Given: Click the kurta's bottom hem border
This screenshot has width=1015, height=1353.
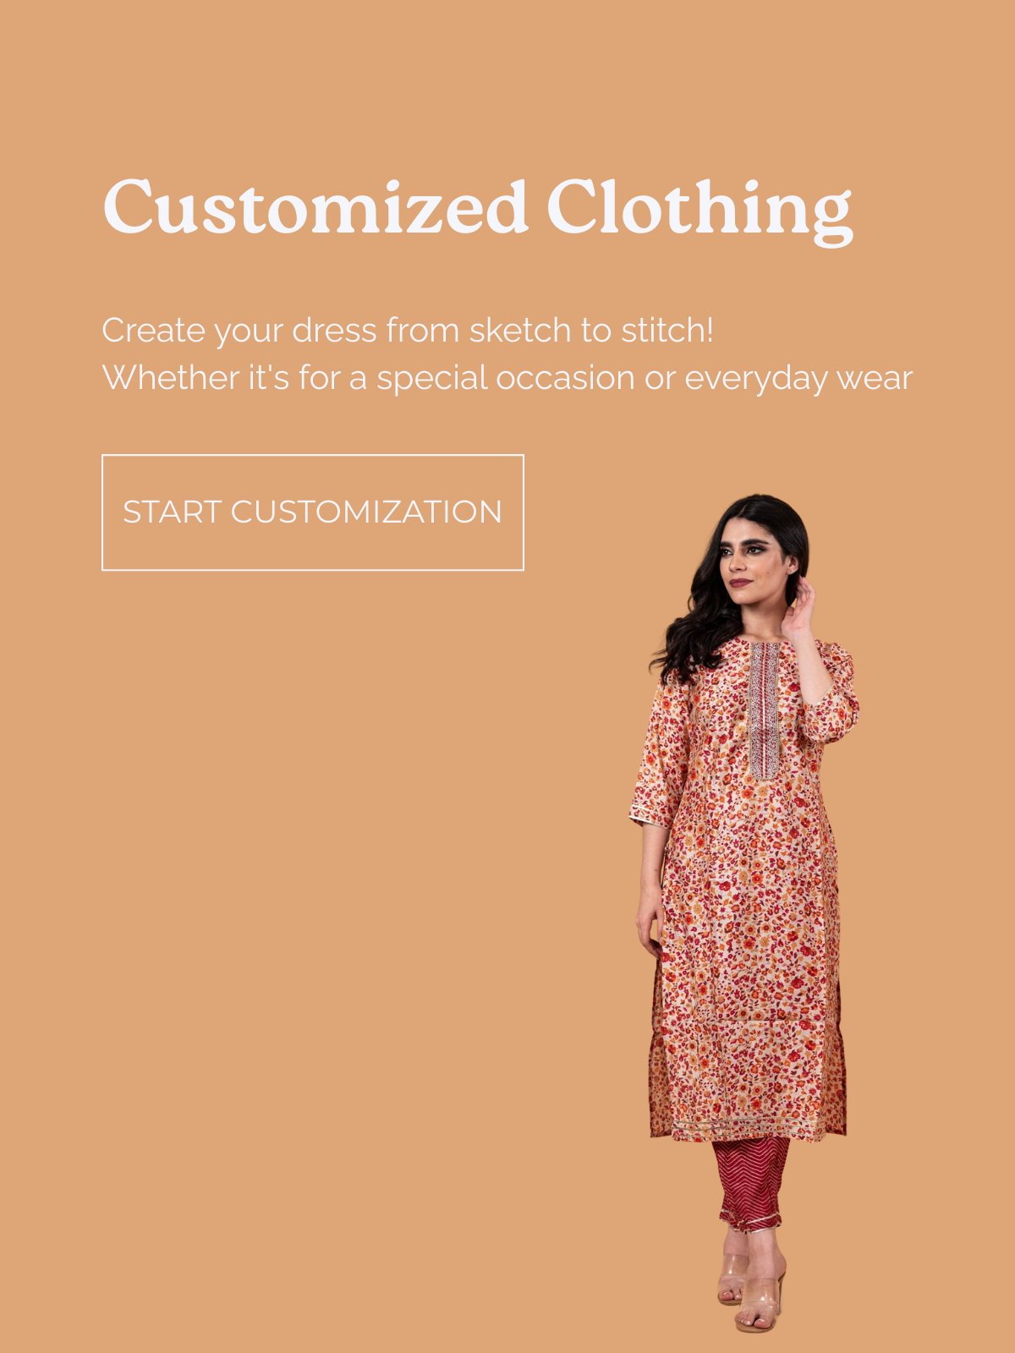Looking at the screenshot, I should coord(748,1129).
